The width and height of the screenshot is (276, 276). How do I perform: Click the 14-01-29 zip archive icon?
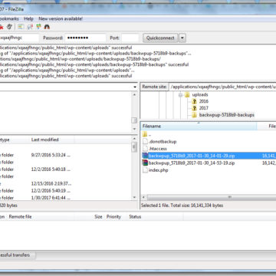click(x=145, y=156)
